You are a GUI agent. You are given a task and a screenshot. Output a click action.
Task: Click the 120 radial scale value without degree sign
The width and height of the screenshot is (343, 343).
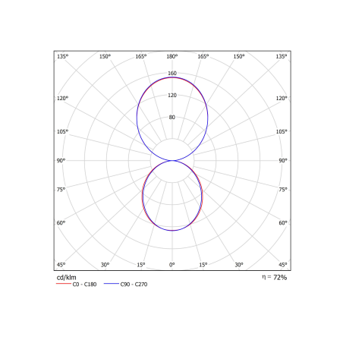(172, 95)
